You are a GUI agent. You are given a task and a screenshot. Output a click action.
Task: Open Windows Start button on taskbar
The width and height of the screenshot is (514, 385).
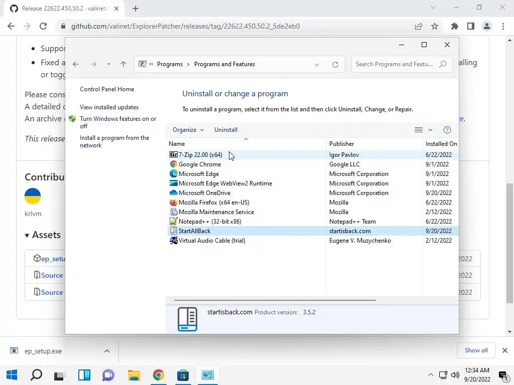(x=12, y=375)
